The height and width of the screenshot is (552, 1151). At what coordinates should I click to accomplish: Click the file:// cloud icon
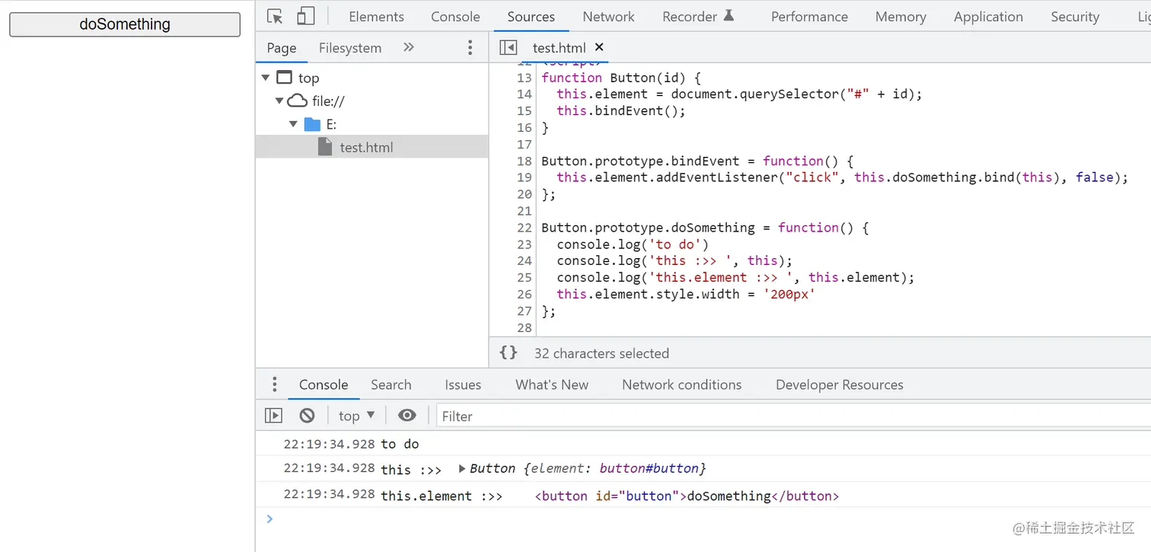[298, 101]
